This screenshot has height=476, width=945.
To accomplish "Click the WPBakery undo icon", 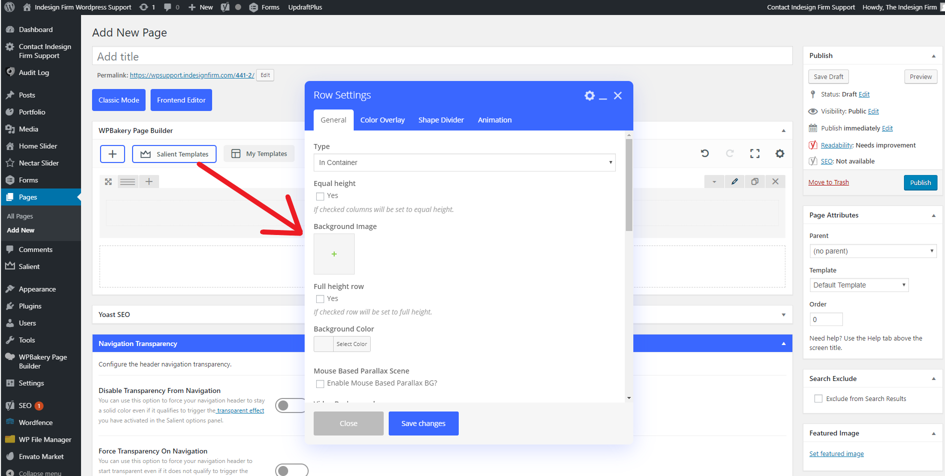I will point(704,153).
